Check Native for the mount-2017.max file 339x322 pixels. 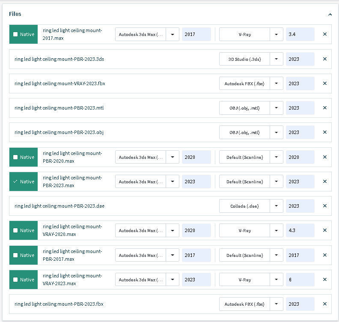[16, 34]
